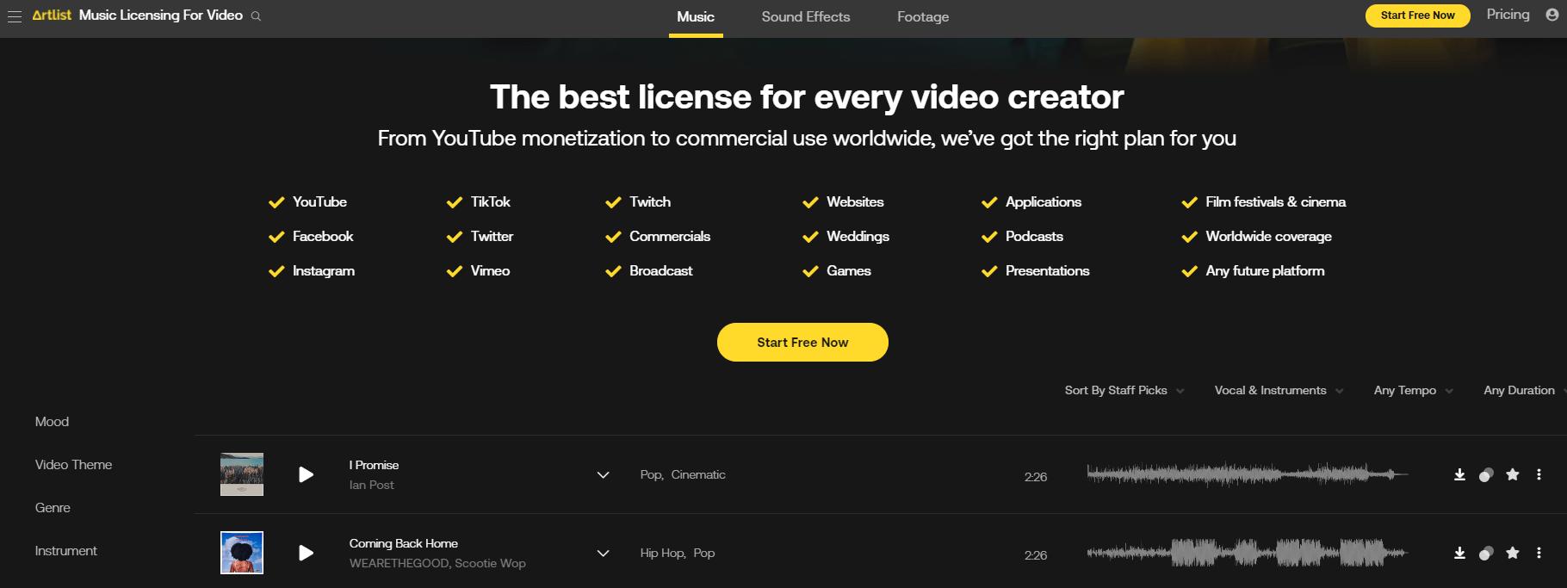Expand I Promise track details chevron
This screenshot has height=588, width=1567.
click(x=603, y=474)
